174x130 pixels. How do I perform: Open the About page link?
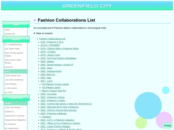click(x=7, y=30)
